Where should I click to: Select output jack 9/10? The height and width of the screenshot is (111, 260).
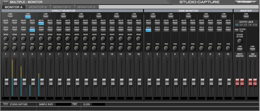255,25
